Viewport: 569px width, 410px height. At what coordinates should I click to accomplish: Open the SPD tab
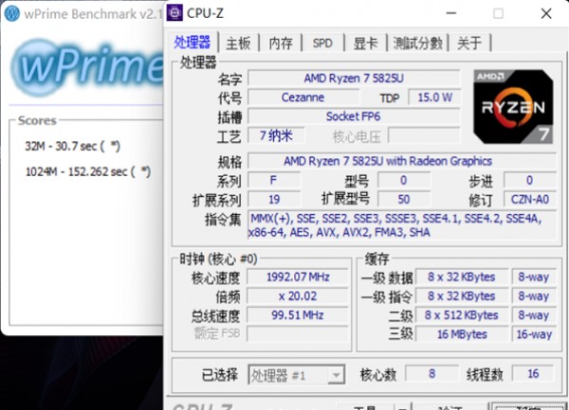click(x=322, y=44)
